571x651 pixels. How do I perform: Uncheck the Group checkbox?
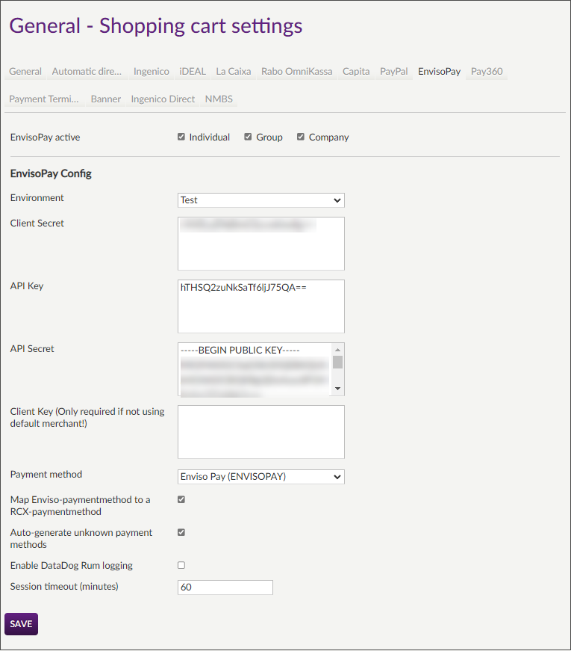(x=249, y=137)
